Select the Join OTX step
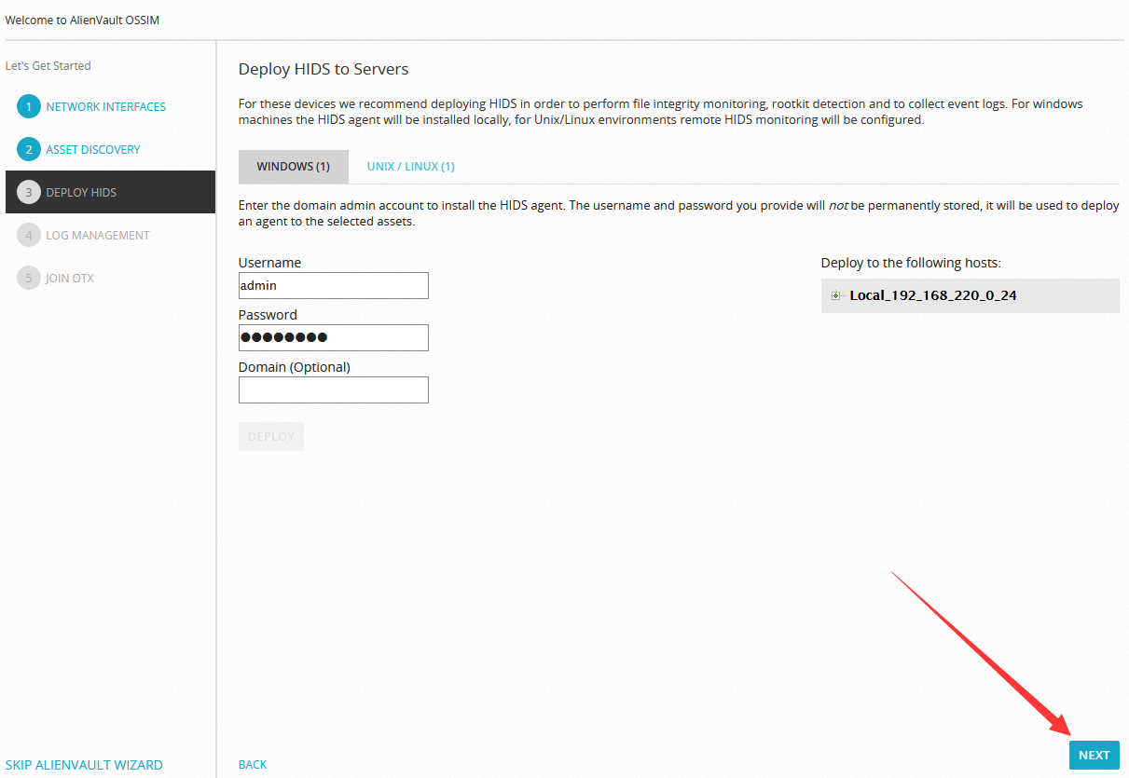This screenshot has width=1129, height=778. click(x=70, y=279)
